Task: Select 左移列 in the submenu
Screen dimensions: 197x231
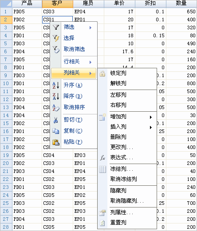Action: point(127,95)
